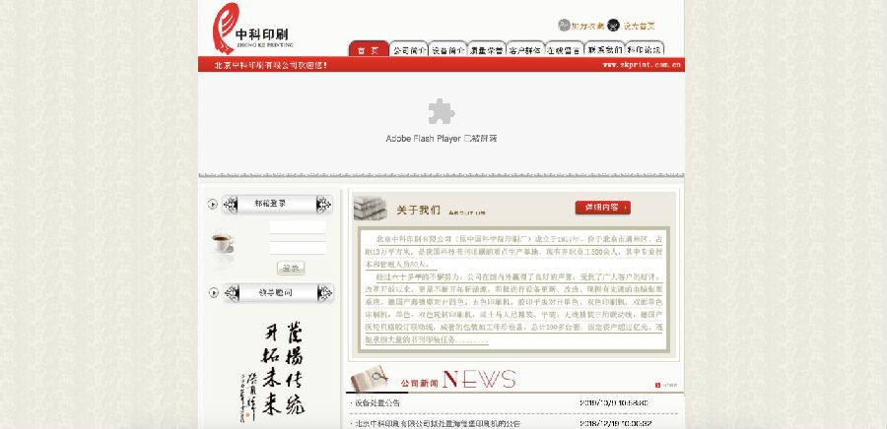Click the date beside 设备处置公告
The height and width of the screenshot is (429, 887).
coord(614,403)
